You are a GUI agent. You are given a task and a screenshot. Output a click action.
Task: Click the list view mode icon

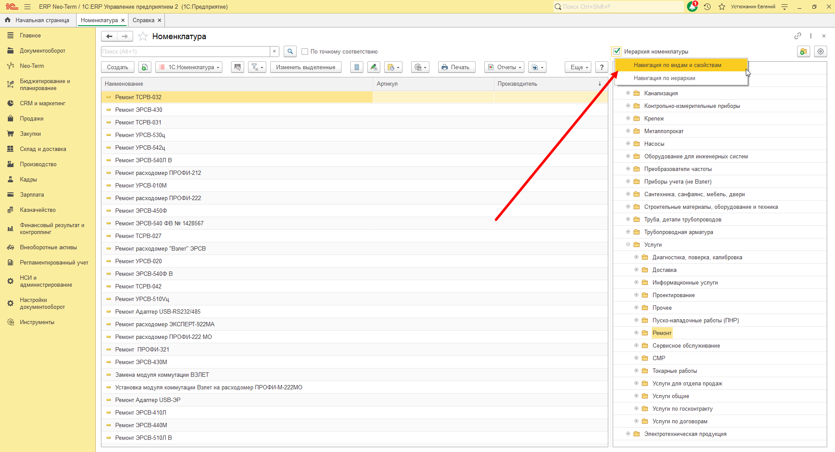click(357, 67)
